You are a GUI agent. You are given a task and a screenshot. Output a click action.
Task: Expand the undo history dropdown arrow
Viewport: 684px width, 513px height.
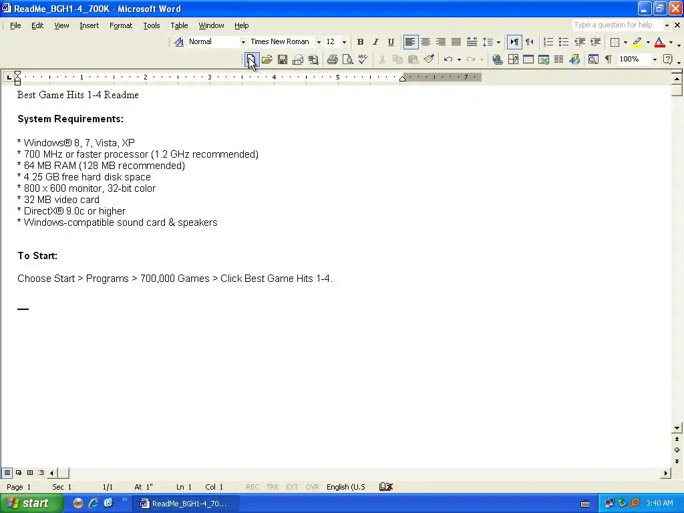459,59
